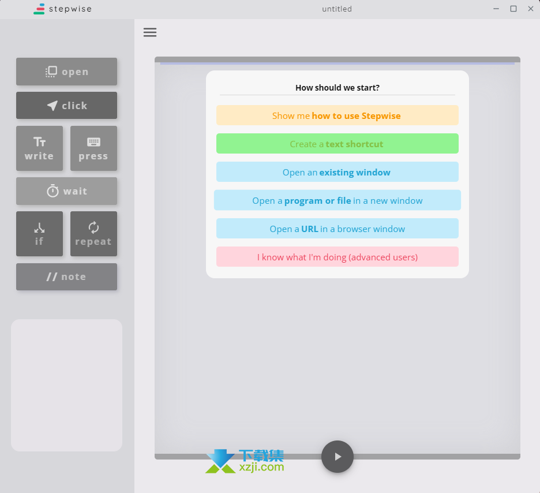The image size is (540, 493).
Task: Open the hamburger menu
Action: (x=150, y=32)
